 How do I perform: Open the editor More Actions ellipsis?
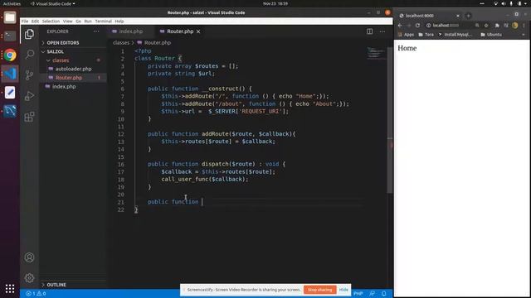(x=382, y=31)
